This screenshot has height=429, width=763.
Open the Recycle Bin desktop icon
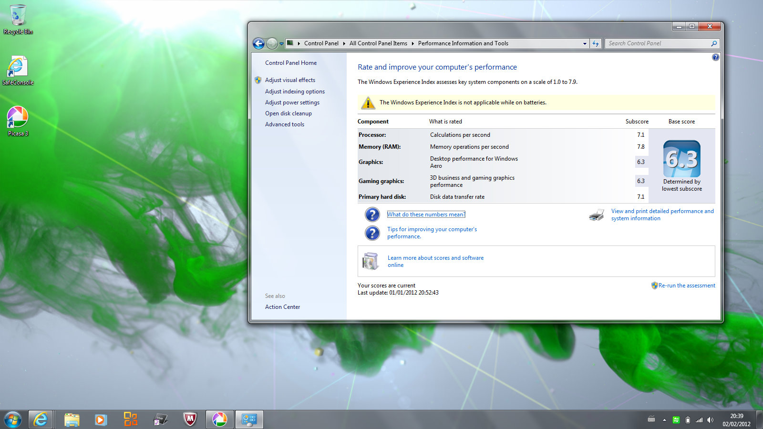coord(18,20)
